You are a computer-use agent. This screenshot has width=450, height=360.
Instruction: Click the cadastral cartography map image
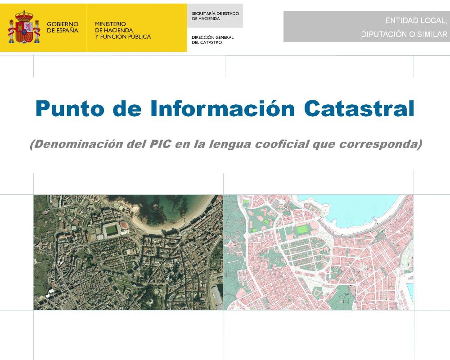click(x=319, y=252)
